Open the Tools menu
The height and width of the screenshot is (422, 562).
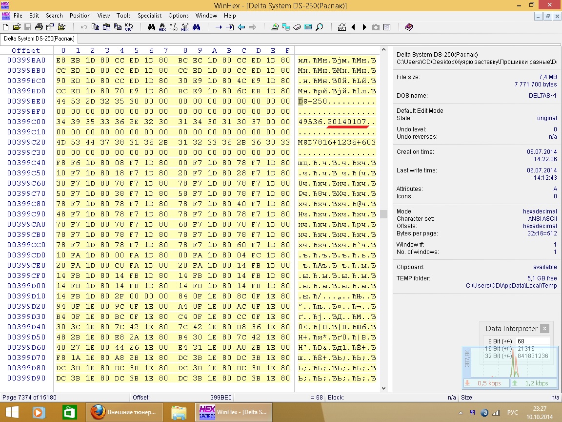tap(123, 16)
